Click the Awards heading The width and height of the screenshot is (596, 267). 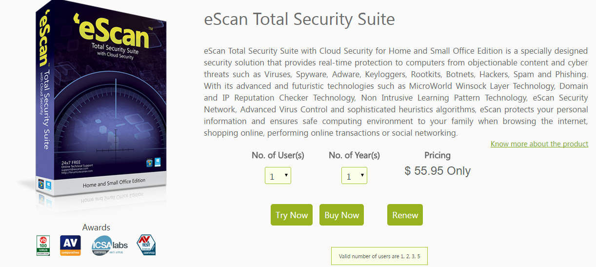[96, 227]
